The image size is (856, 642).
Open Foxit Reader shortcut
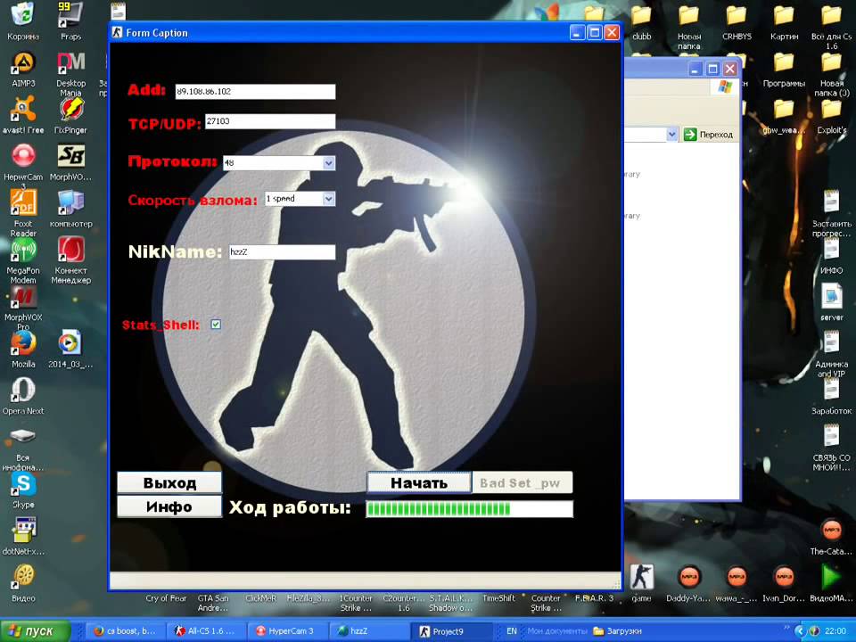point(23,203)
